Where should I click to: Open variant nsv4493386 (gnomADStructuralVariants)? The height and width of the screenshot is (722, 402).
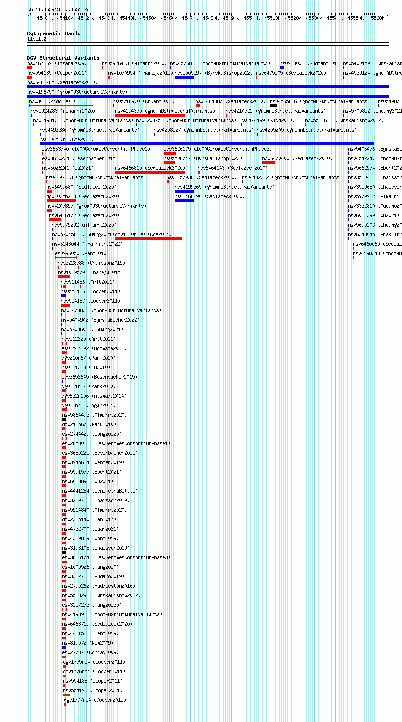[89, 130]
